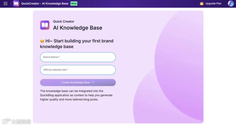The width and height of the screenshot is (236, 126).
Task: Click the Create Knowledge Base button
Action: point(78,83)
